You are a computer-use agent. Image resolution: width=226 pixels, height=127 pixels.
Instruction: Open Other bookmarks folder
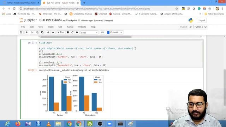[x=214, y=14]
